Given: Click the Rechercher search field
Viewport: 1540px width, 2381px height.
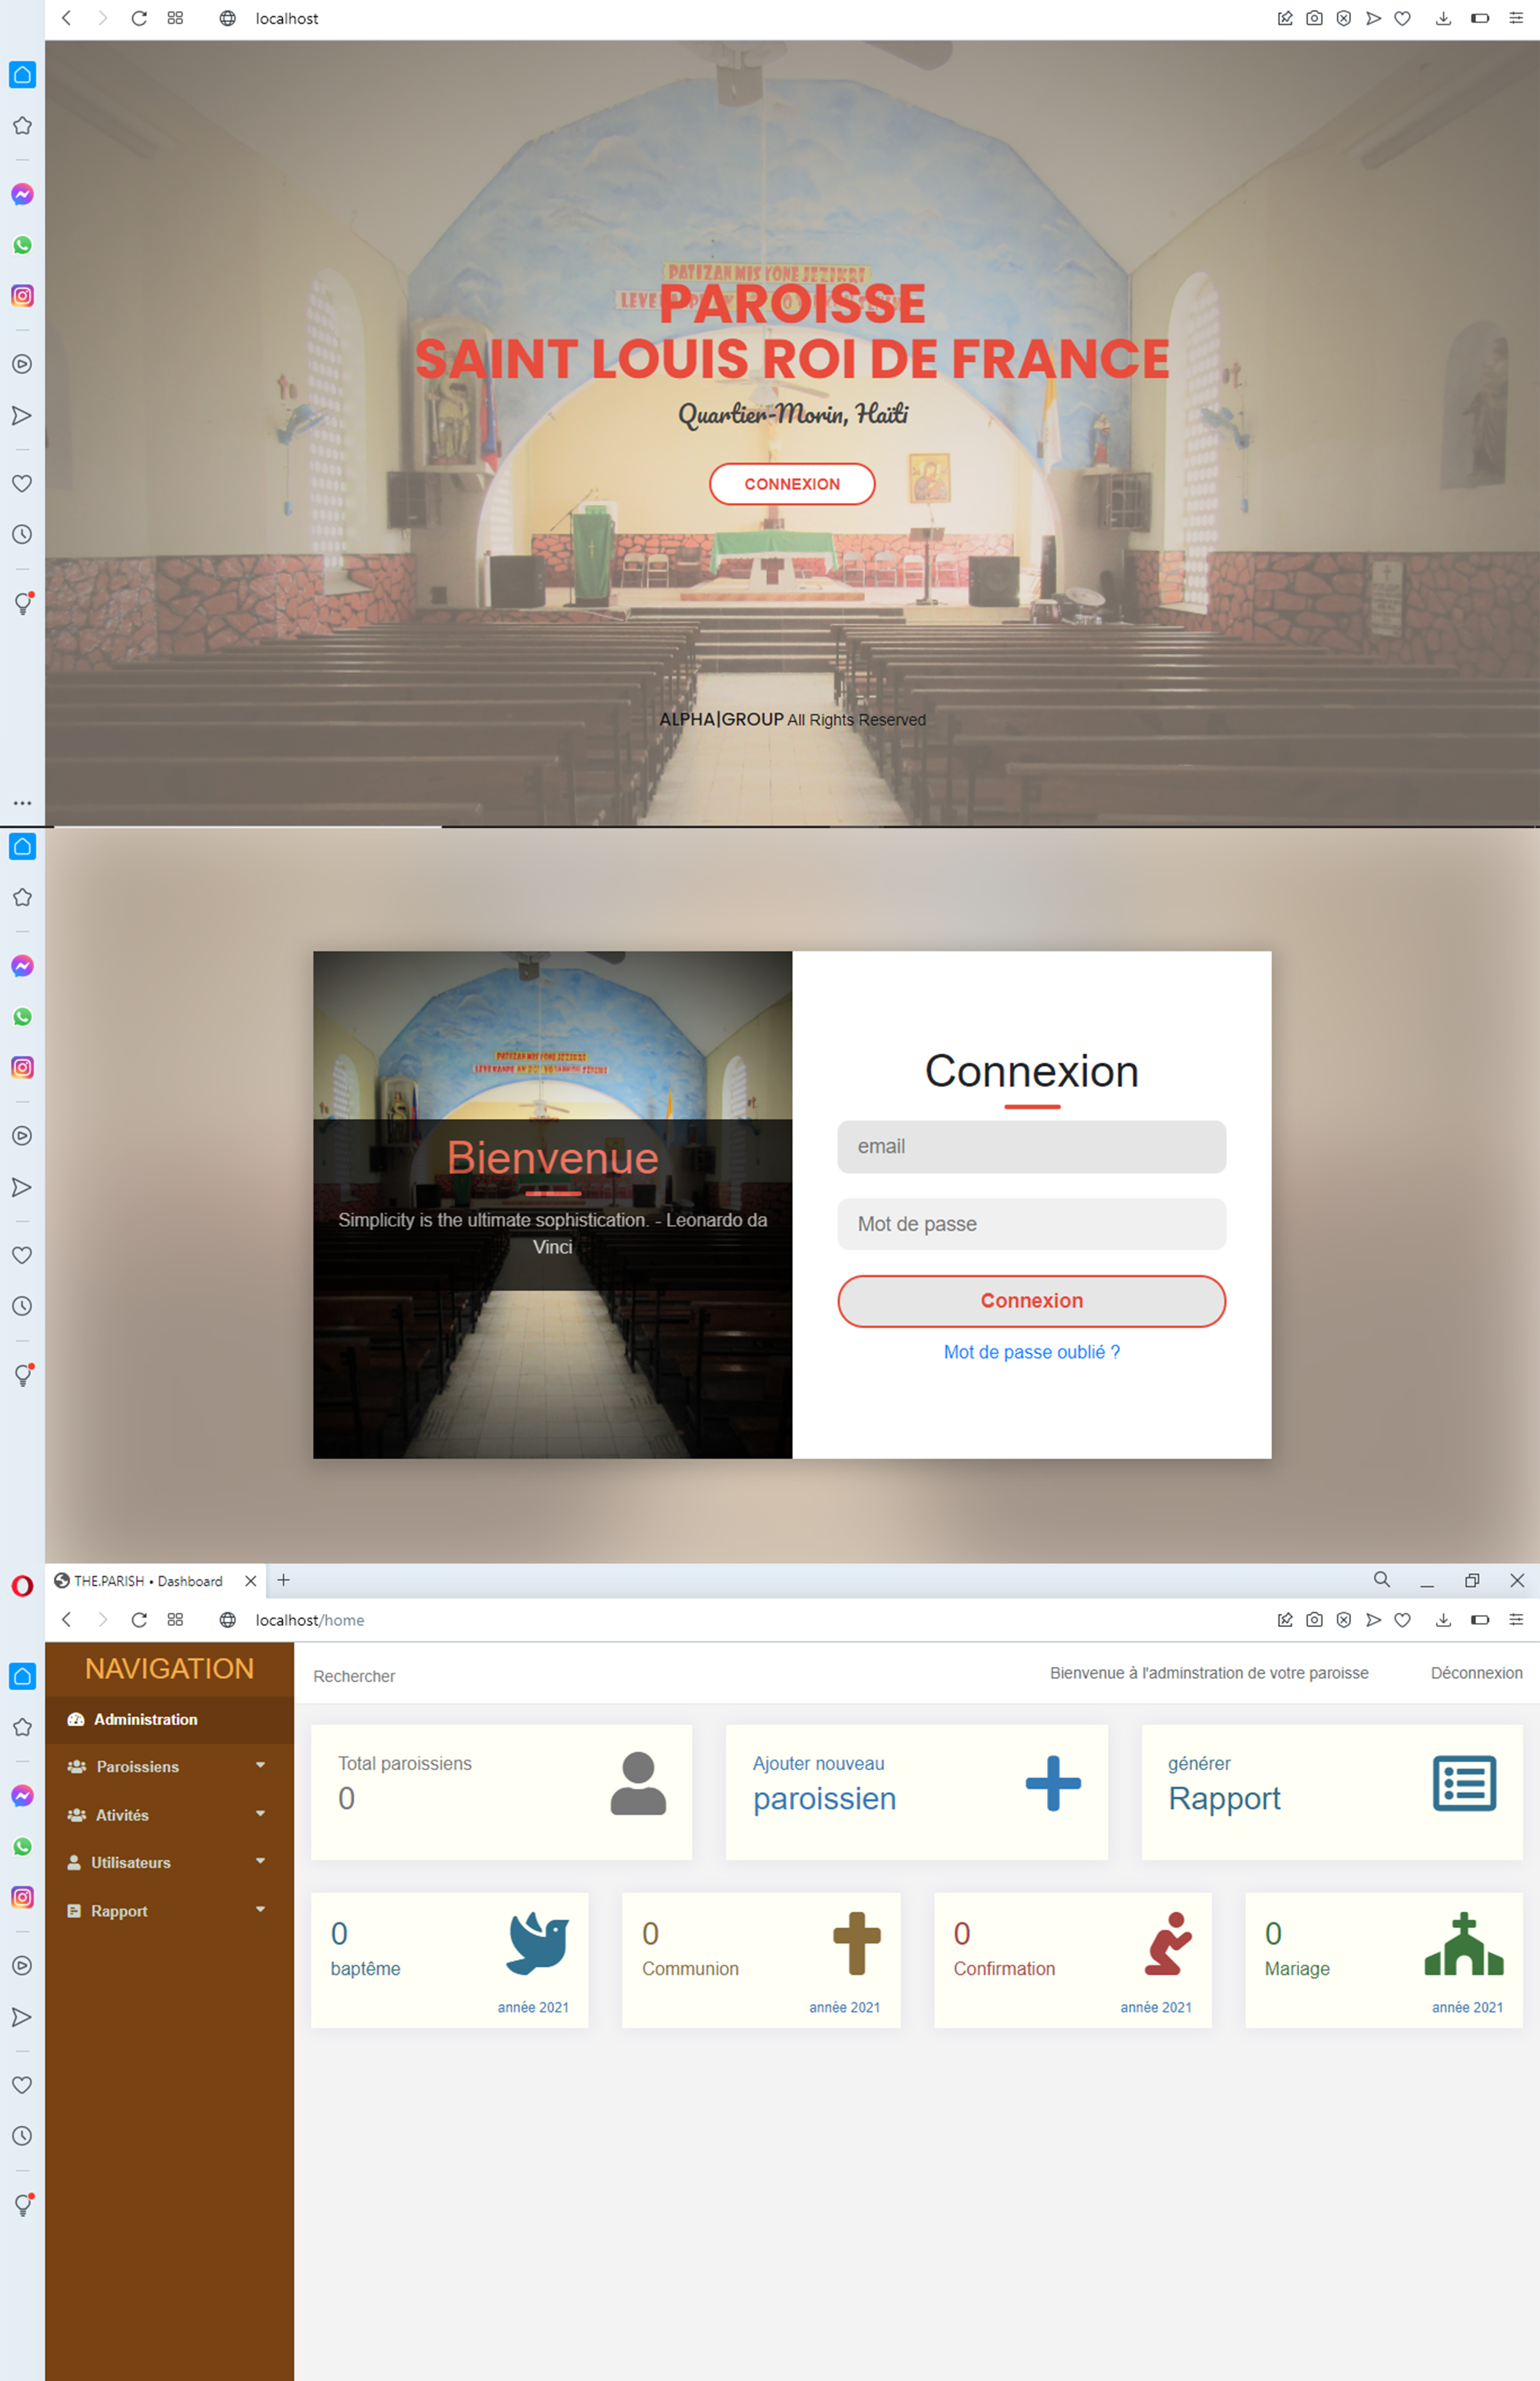Looking at the screenshot, I should click(x=354, y=1677).
